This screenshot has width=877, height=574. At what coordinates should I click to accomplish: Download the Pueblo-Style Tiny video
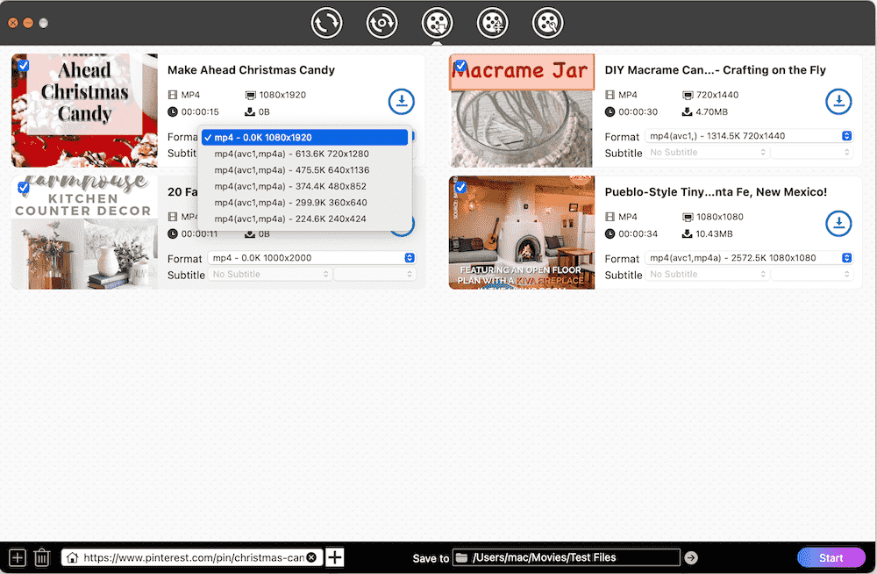(x=838, y=224)
